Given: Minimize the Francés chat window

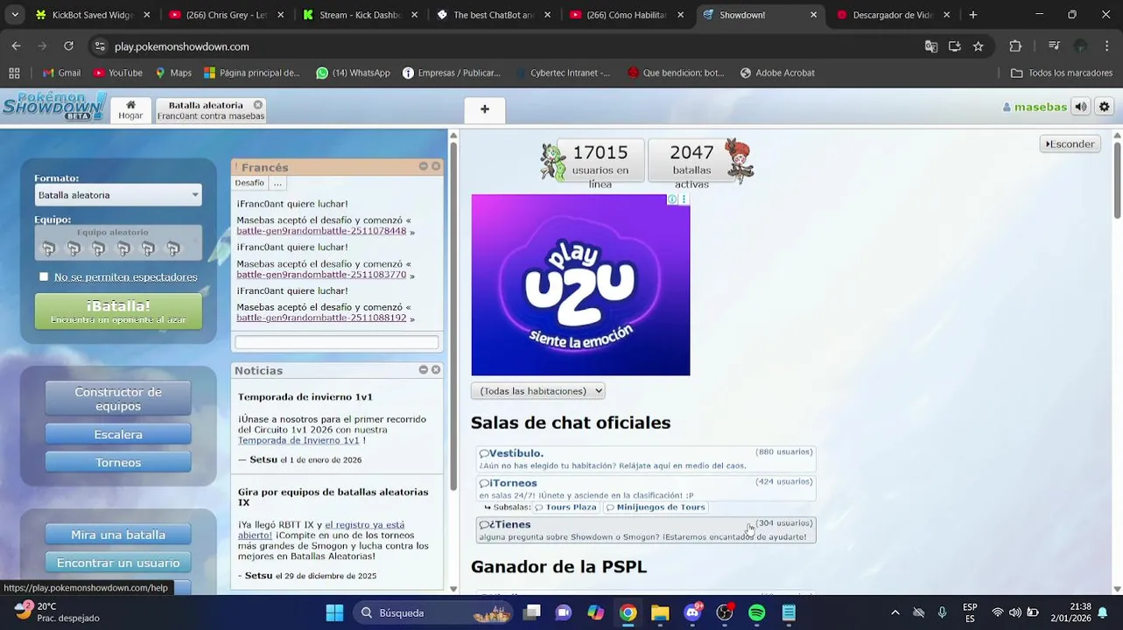Looking at the screenshot, I should pos(424,166).
